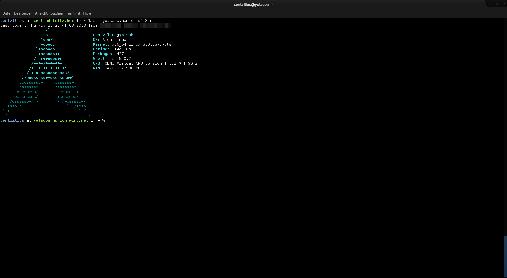Image resolution: width=507 pixels, height=278 pixels.
Task: Open the Bearbeiten menu
Action: 23,13
